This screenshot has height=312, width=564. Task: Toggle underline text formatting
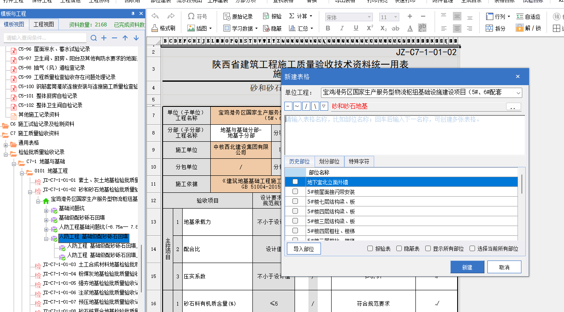[x=355, y=28]
